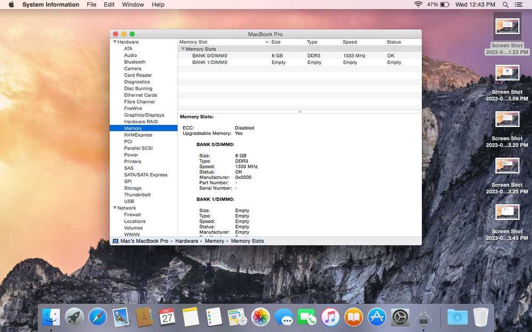The height and width of the screenshot is (332, 532).
Task: Open the Window menu
Action: (x=133, y=4)
